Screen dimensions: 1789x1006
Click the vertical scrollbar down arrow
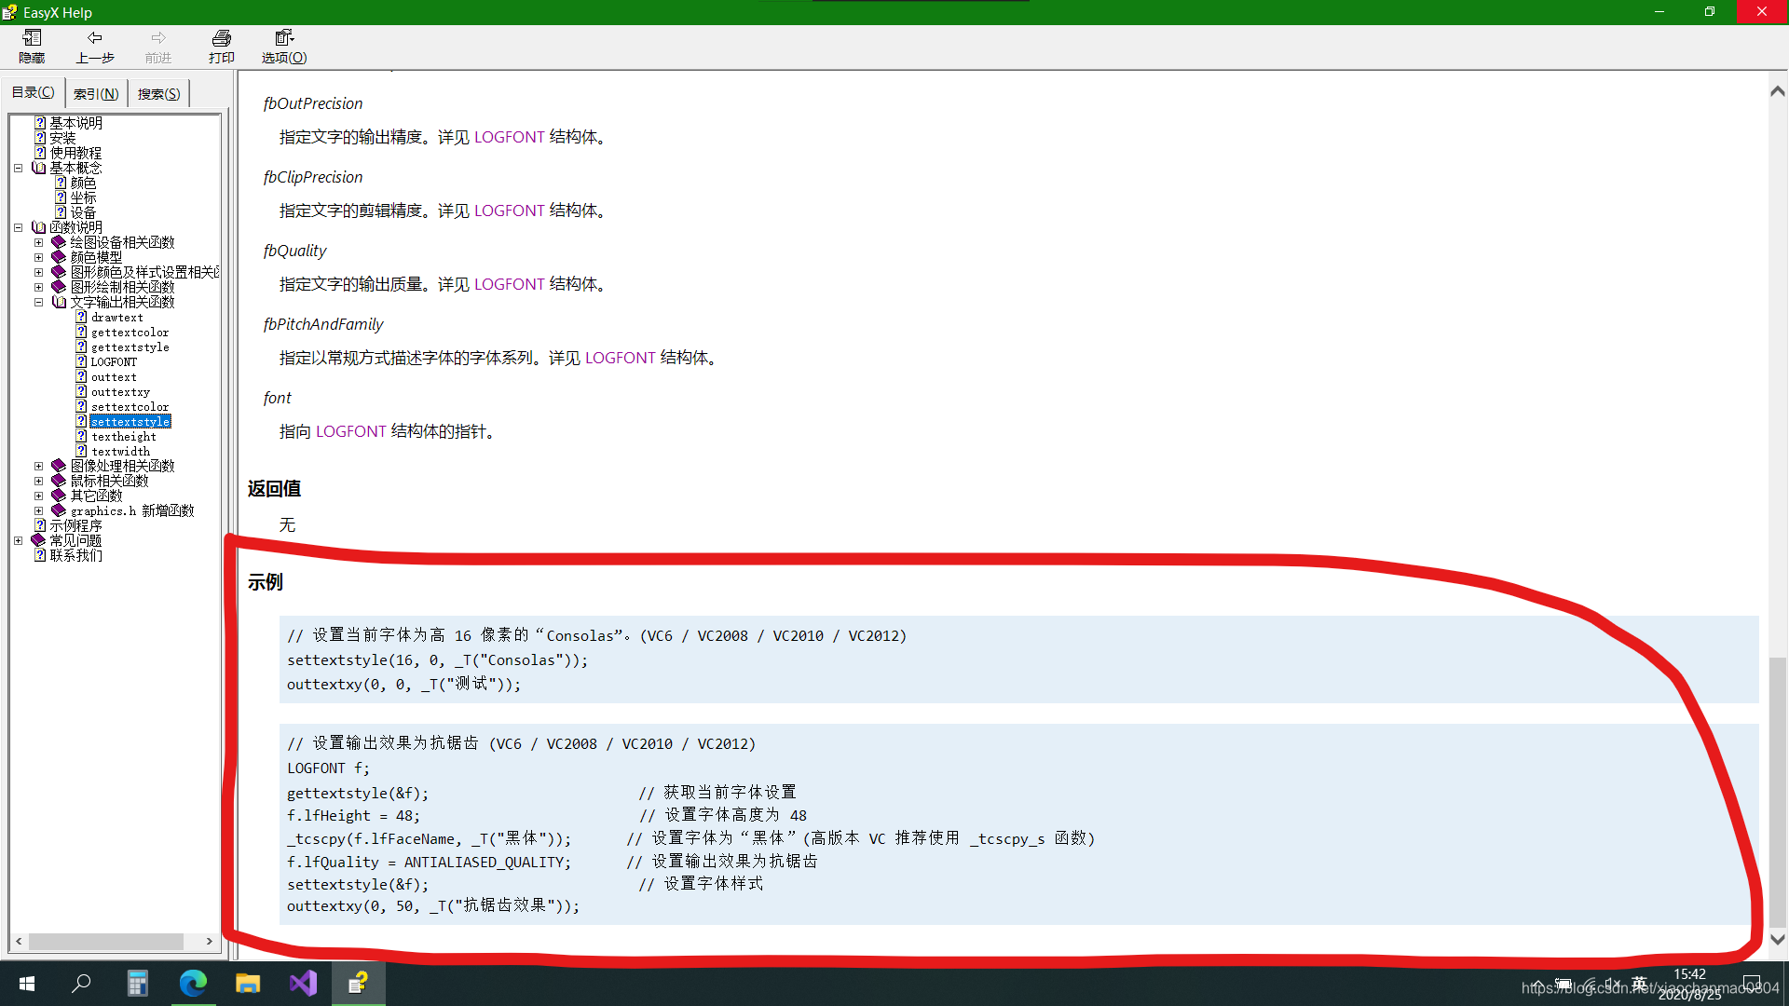(x=1778, y=939)
